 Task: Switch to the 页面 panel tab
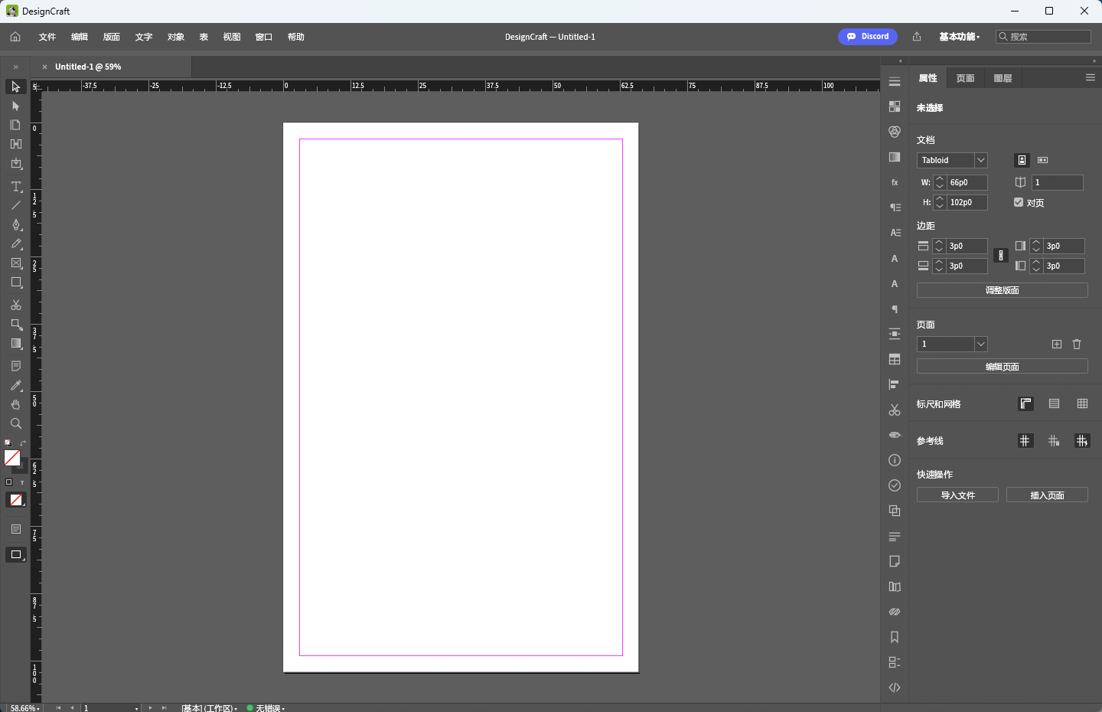(x=965, y=78)
